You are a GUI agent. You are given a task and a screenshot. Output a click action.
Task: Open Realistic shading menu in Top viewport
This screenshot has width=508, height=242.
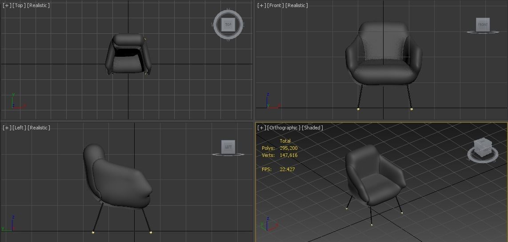(39, 5)
